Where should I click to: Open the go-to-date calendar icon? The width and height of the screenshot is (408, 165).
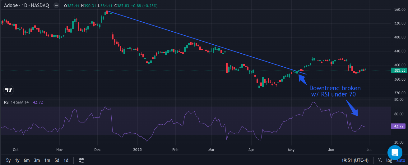pyautogui.click(x=81, y=160)
